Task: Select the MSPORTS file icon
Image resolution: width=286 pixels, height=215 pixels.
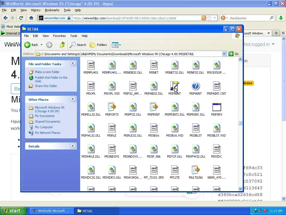Action: 112,107
